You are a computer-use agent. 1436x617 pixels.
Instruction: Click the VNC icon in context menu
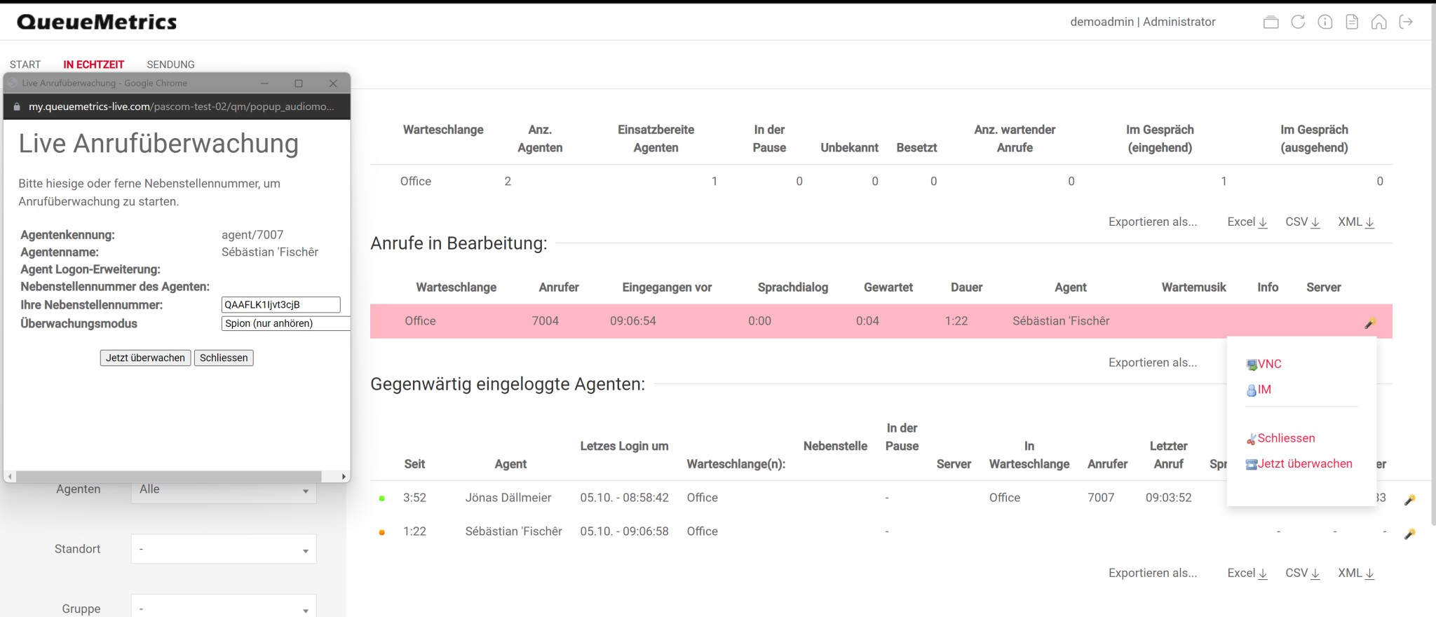[x=1252, y=364]
